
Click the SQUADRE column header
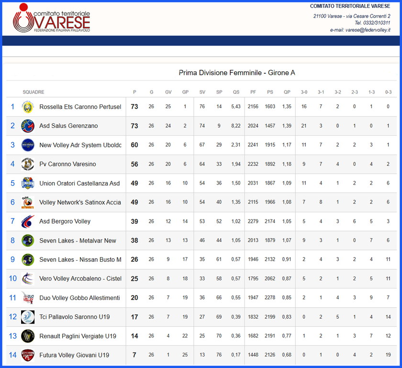click(x=33, y=92)
